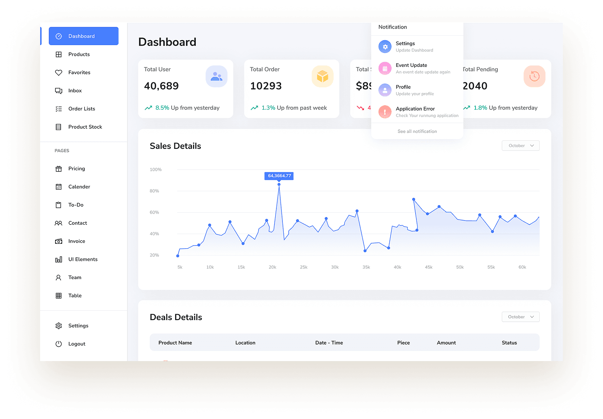Expand the Deals Details October dropdown
Screen dimensions: 603x419
click(520, 317)
